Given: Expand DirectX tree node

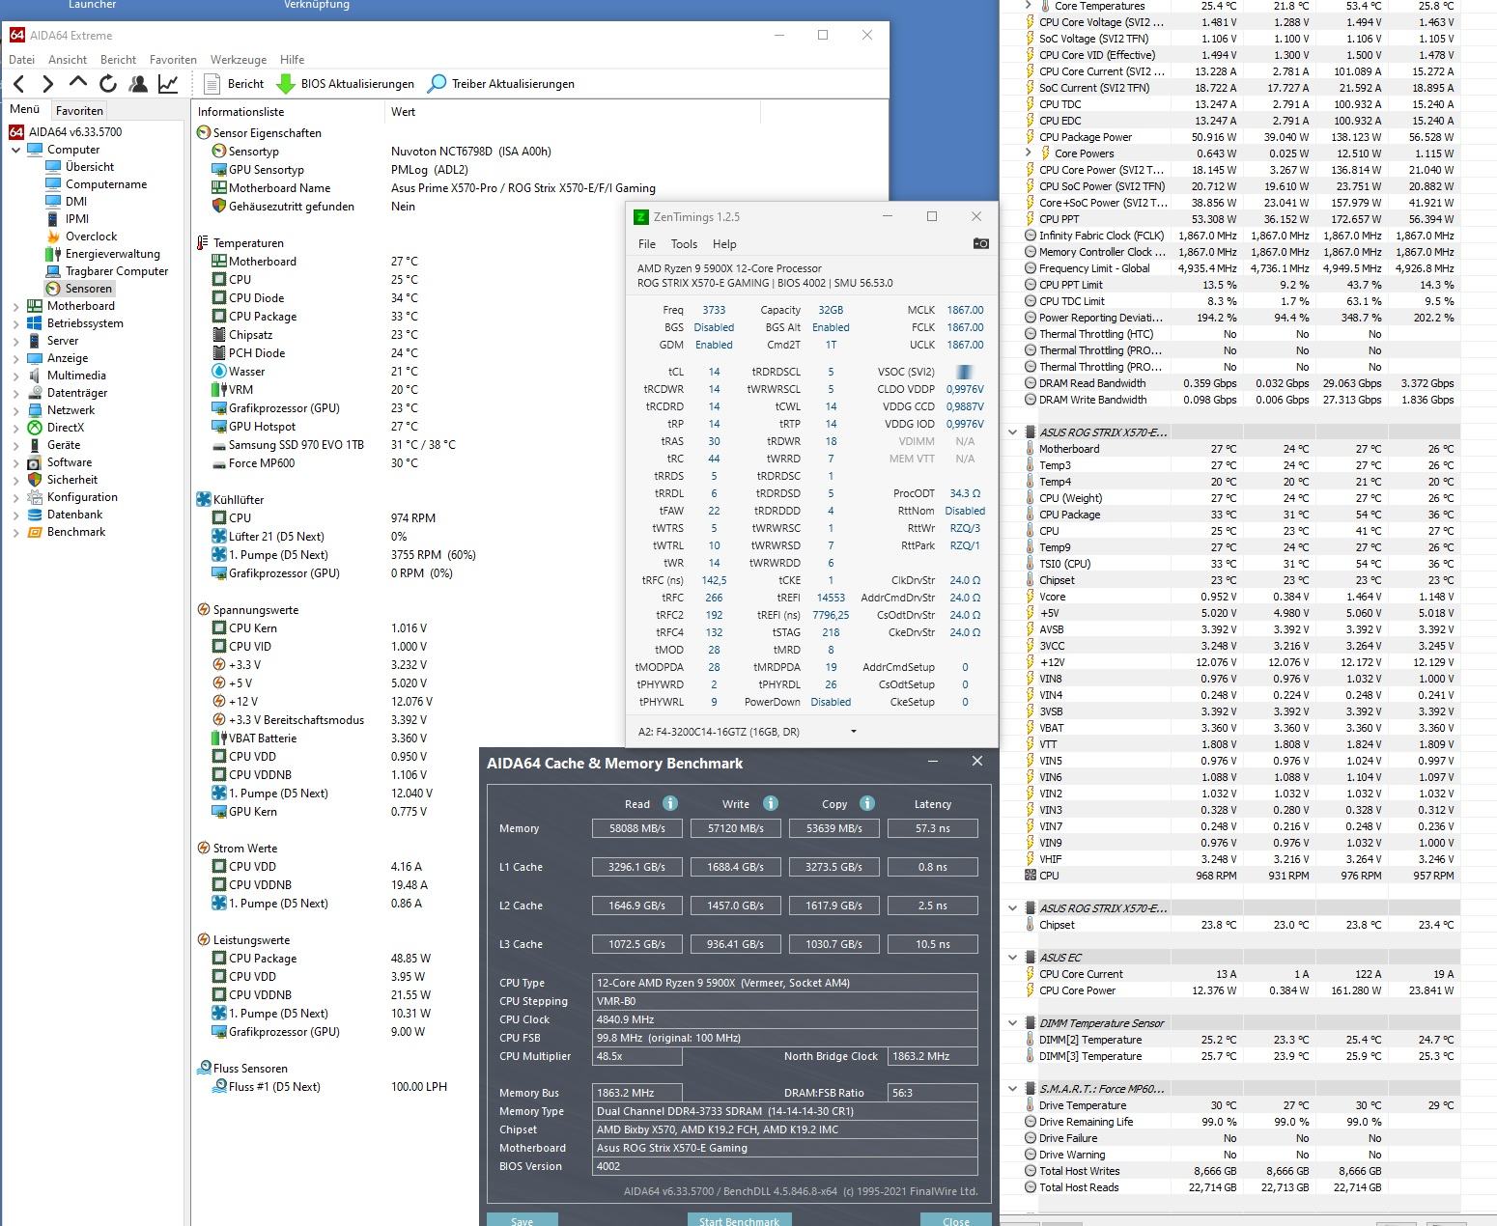Looking at the screenshot, I should click(15, 428).
